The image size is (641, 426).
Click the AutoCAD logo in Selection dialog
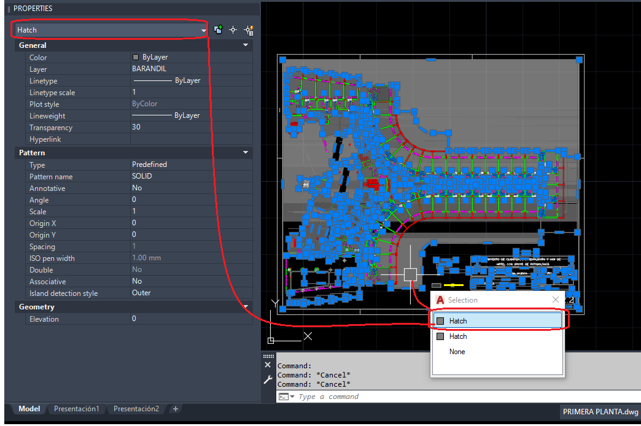440,300
